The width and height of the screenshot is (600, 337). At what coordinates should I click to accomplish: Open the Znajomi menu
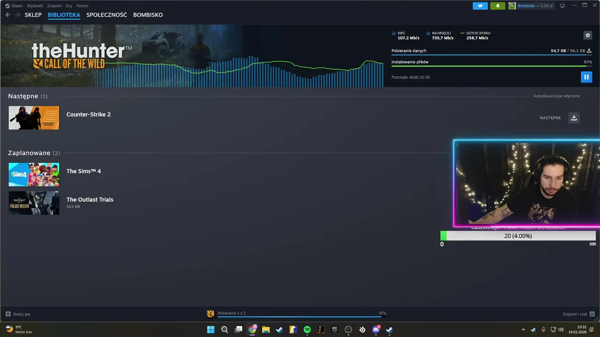point(54,6)
